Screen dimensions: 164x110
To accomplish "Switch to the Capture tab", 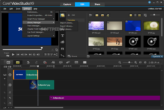I will point(67,4).
